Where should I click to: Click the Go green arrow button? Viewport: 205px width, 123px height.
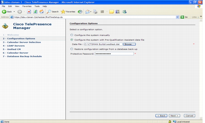[184, 17]
